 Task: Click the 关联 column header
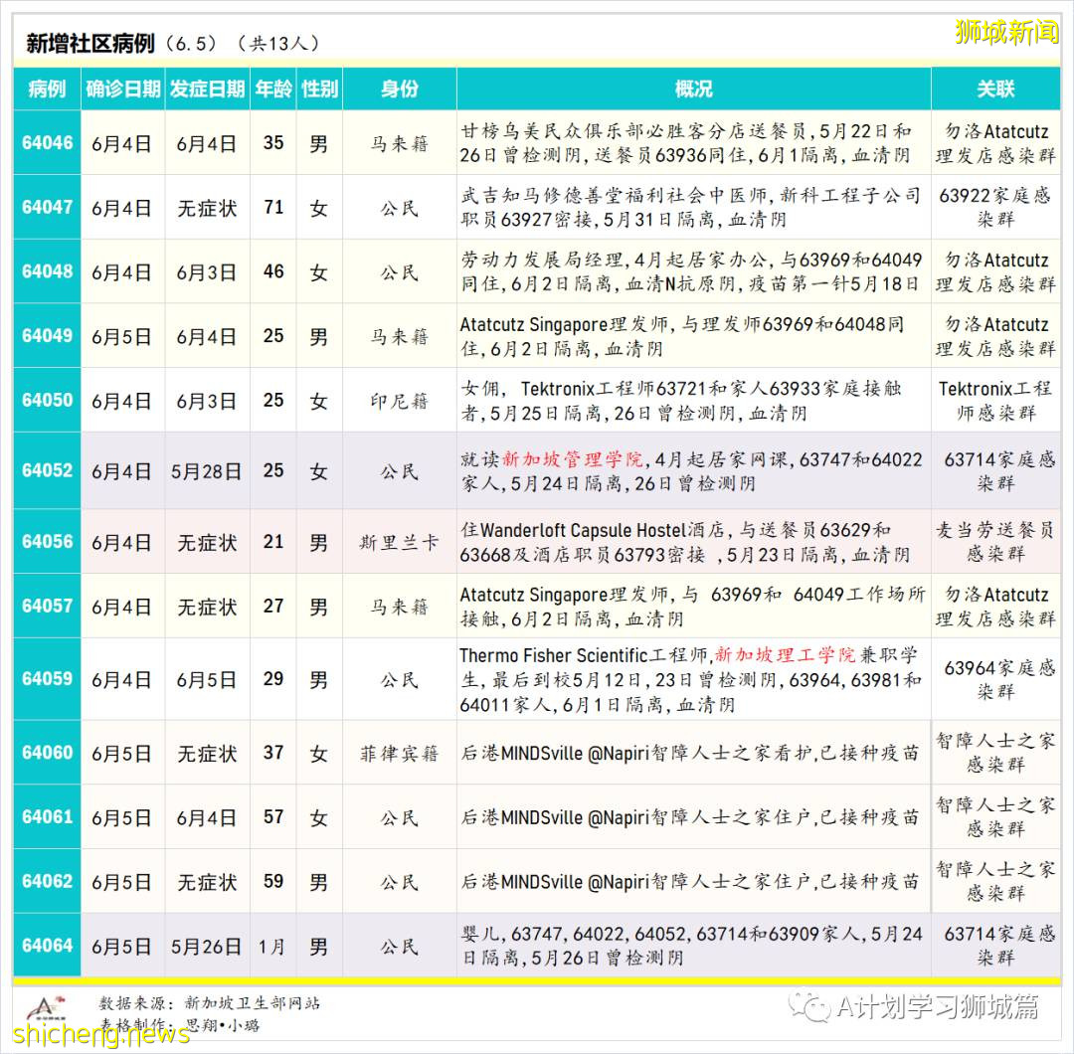pos(994,88)
